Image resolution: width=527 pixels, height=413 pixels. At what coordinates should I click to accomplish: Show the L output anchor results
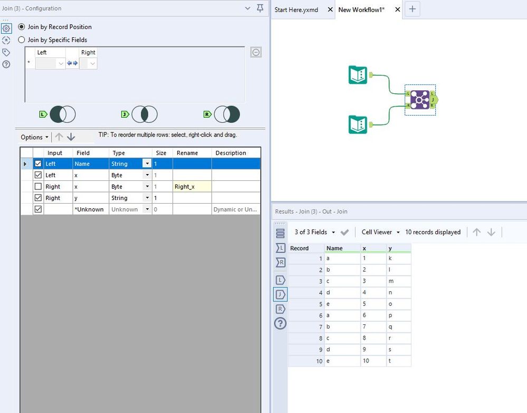pyautogui.click(x=280, y=280)
